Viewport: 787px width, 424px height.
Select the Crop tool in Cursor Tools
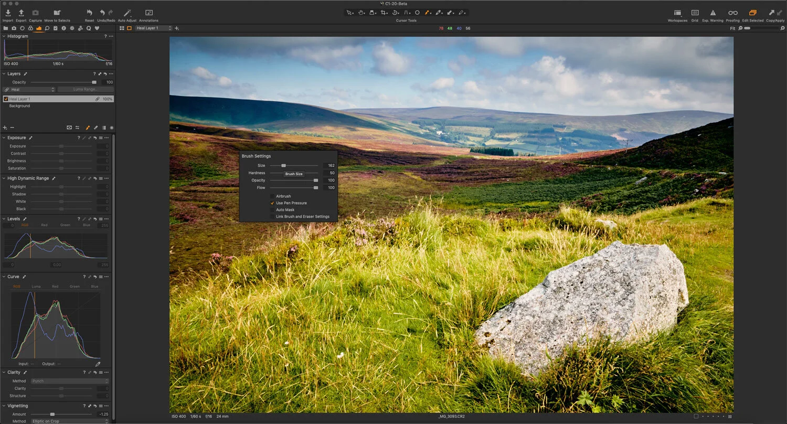[384, 12]
